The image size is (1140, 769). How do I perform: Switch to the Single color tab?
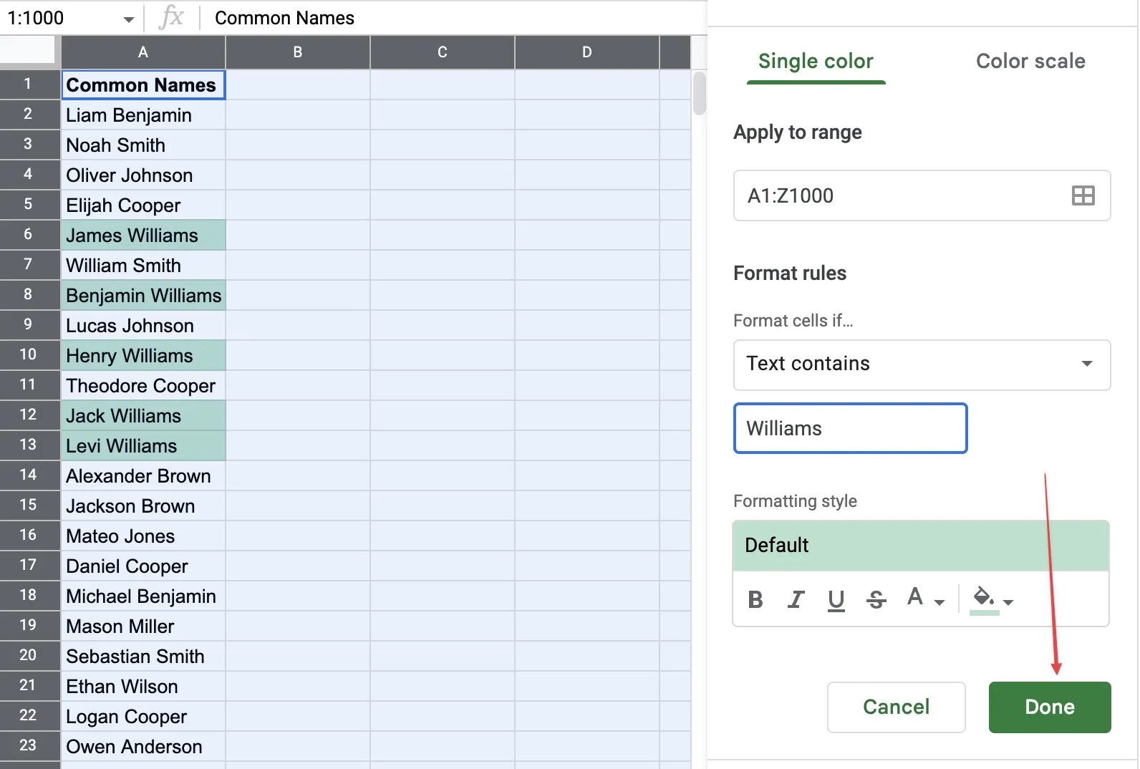pos(816,62)
